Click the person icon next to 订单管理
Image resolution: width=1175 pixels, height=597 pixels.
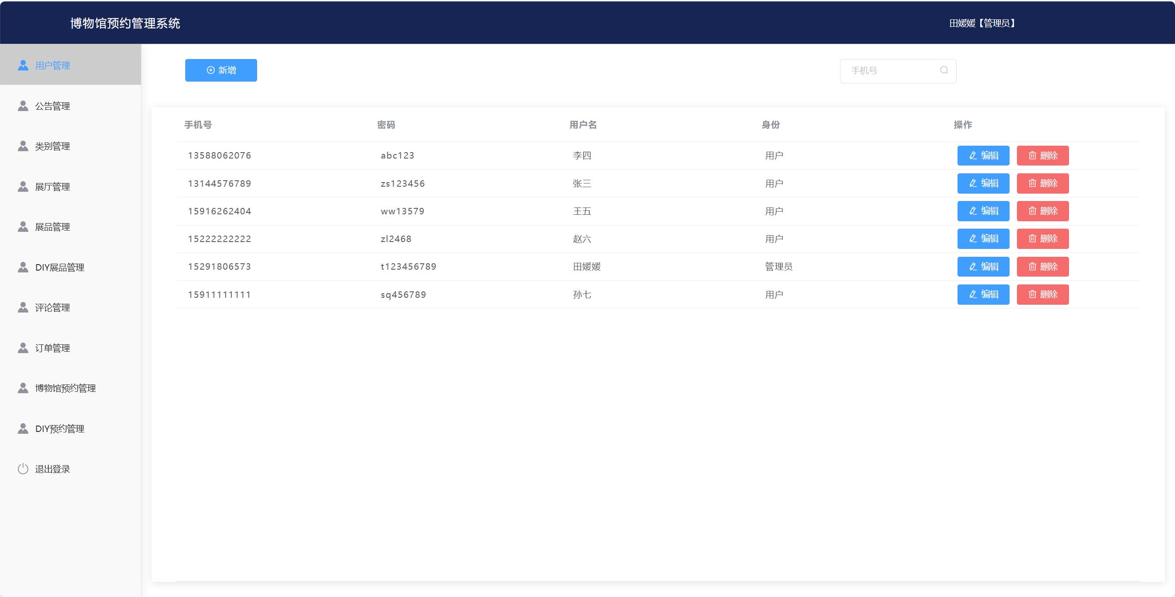click(x=23, y=348)
